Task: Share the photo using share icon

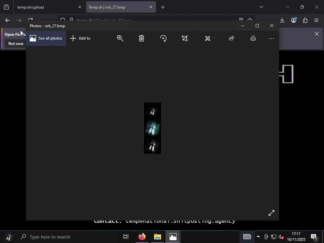Action: click(x=231, y=38)
